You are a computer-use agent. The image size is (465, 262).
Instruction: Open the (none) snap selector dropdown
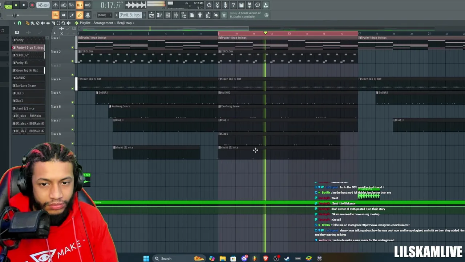coord(104,15)
